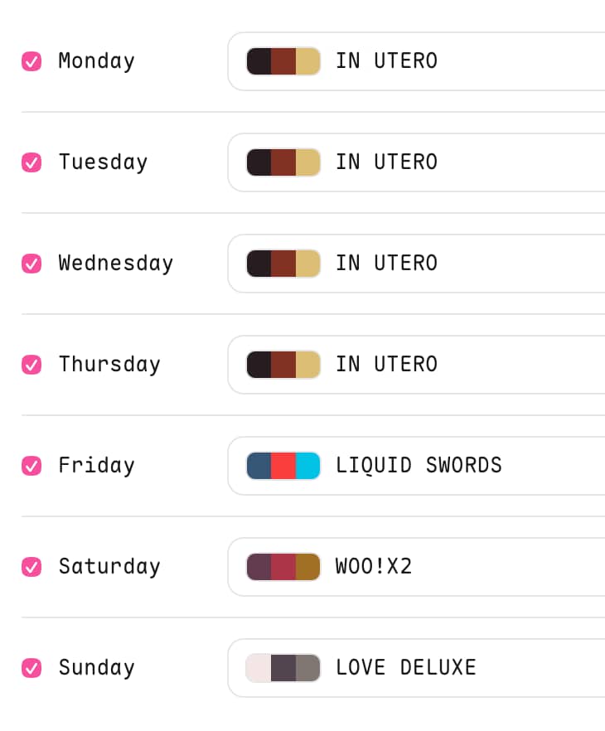Click Saturday's plum-crimson-ochre swatch
Viewport: 605px width, 731px height.
pyautogui.click(x=283, y=567)
